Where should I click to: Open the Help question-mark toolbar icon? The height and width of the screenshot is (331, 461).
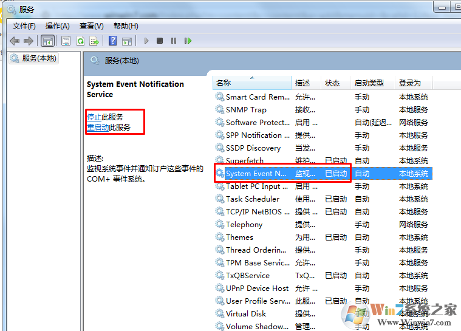pyautogui.click(x=112, y=41)
